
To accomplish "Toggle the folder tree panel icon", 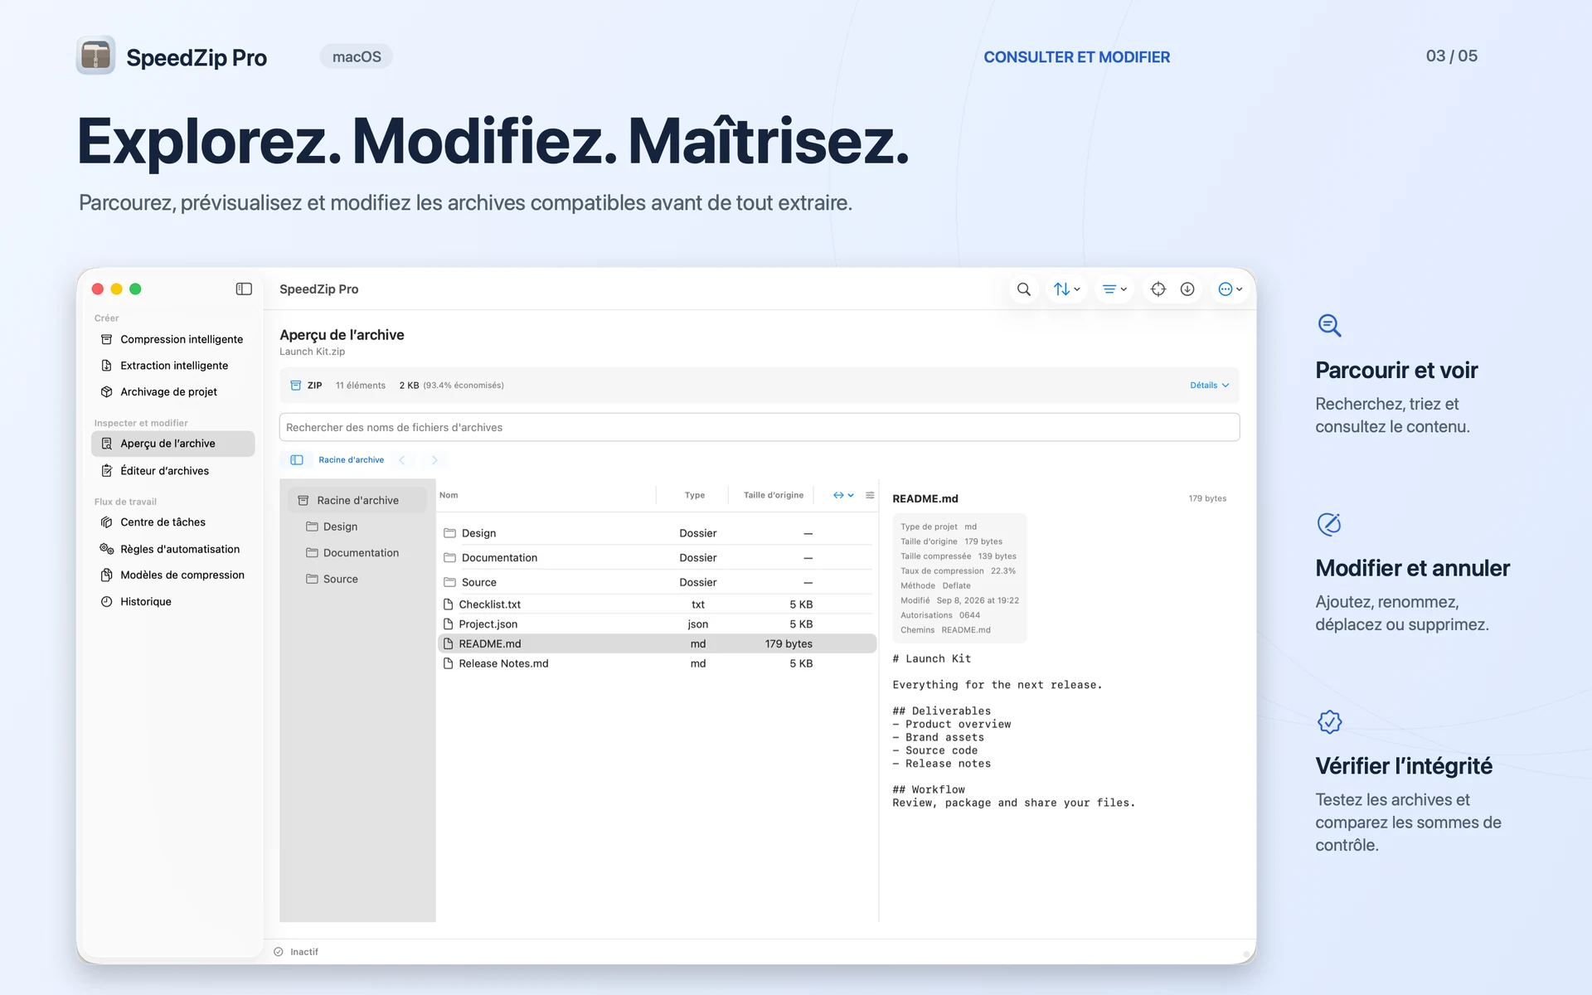I will pyautogui.click(x=296, y=460).
